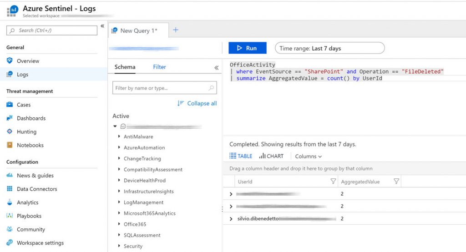The height and width of the screenshot is (252, 466).
Task: Open Dashboards icon in sidebar
Action: coord(10,118)
